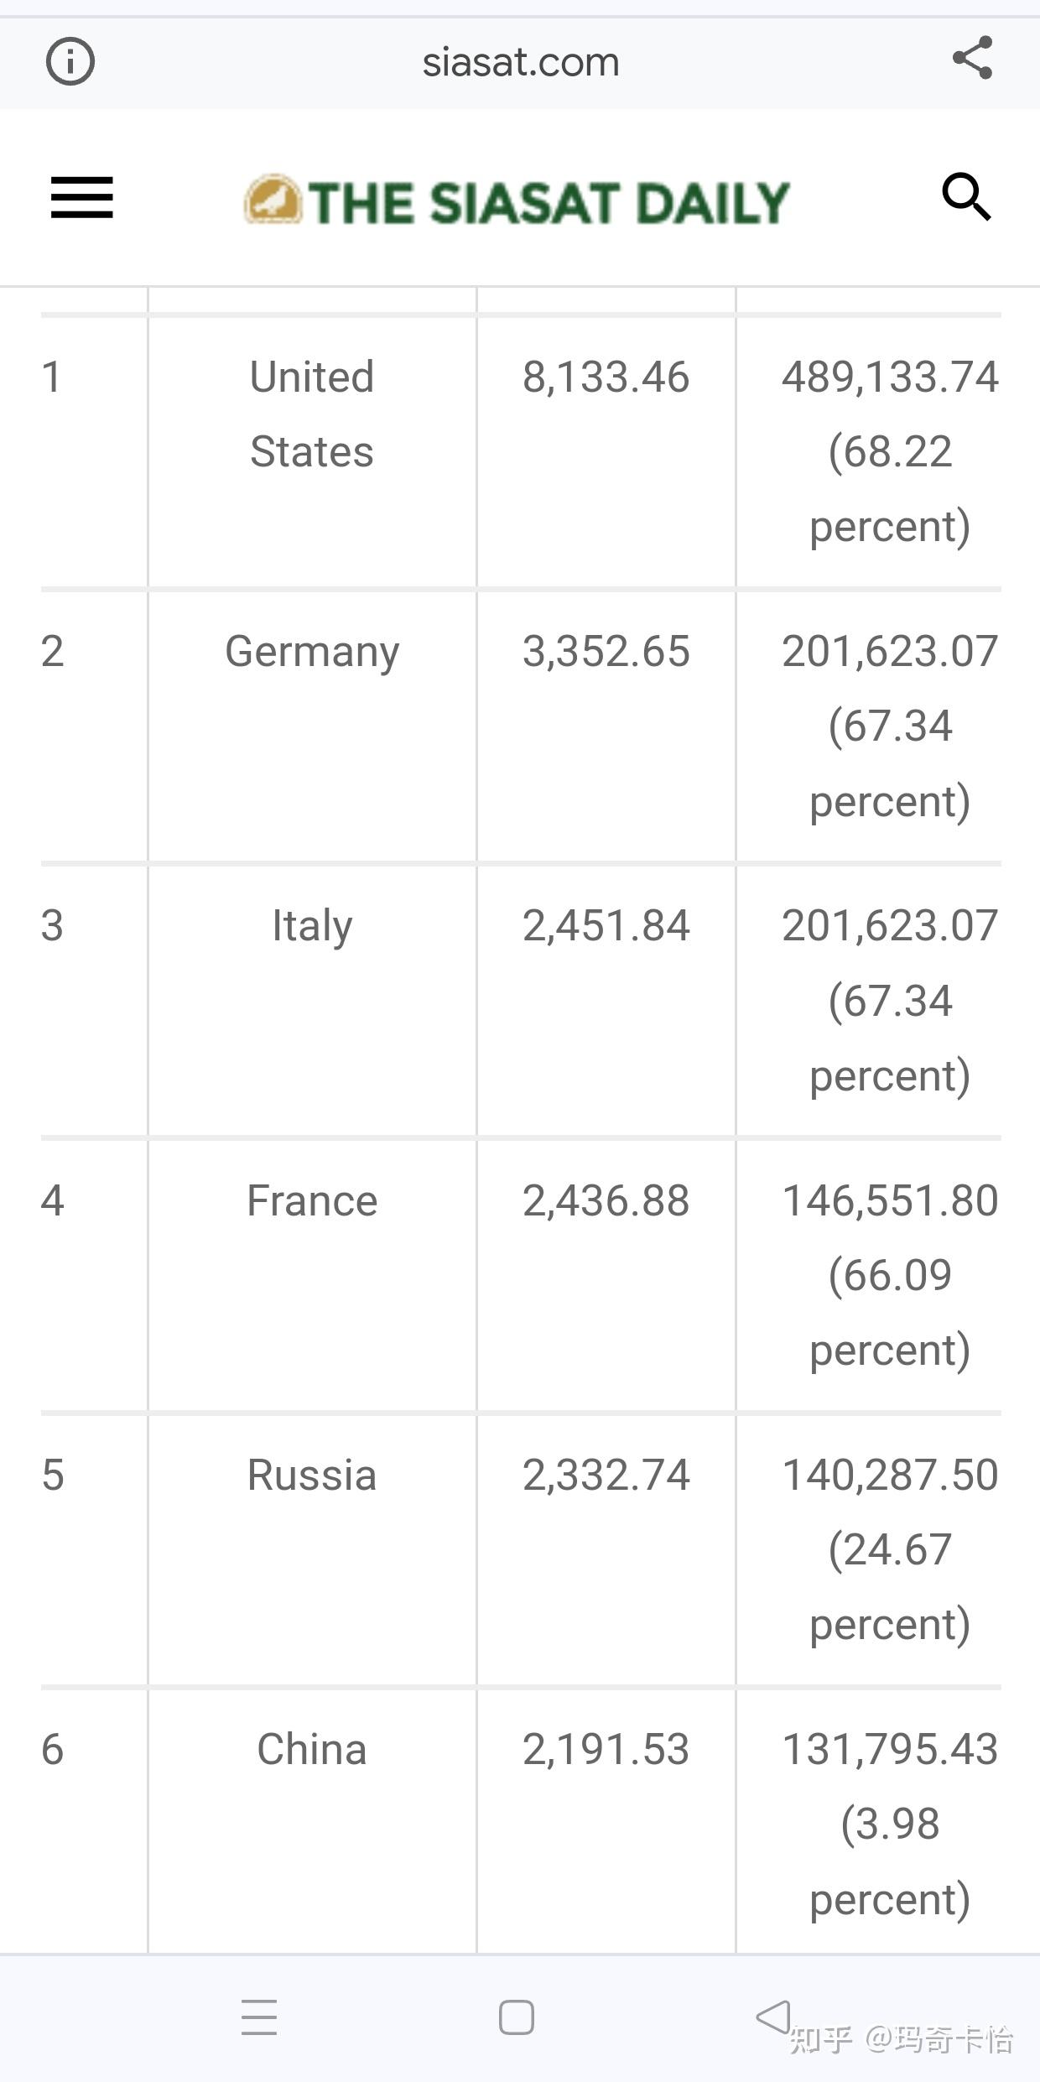Open the hamburger navigation menu

[x=82, y=198]
